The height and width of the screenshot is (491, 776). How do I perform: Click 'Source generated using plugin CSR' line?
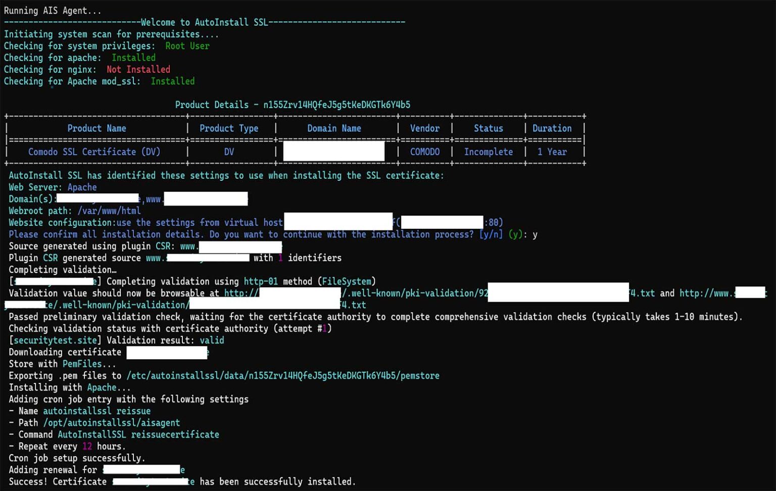(x=145, y=246)
